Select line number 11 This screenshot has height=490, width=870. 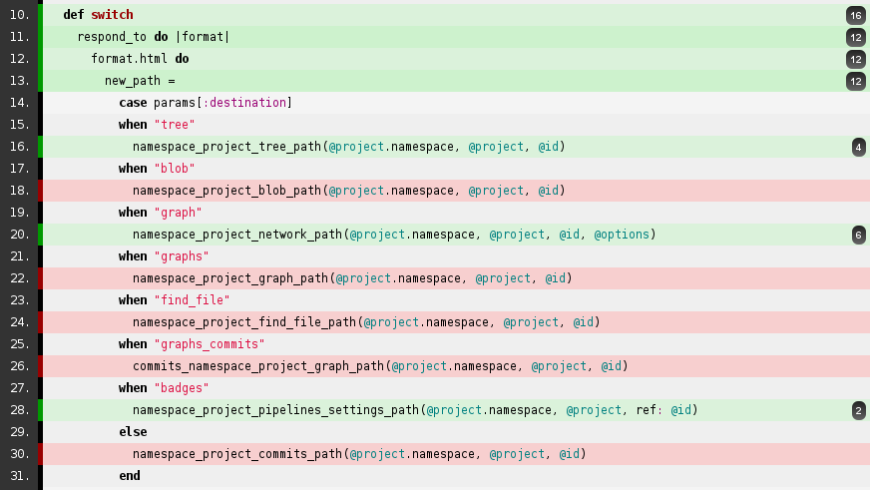tap(19, 37)
